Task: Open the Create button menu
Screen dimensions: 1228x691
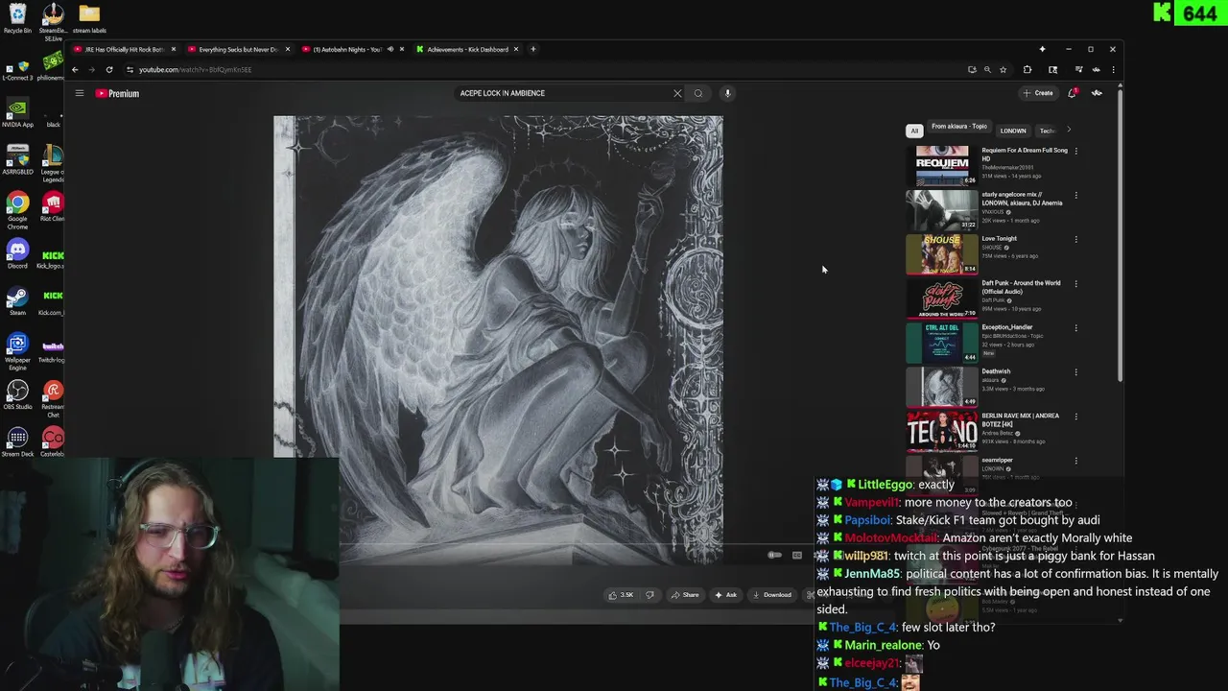Action: [1038, 93]
